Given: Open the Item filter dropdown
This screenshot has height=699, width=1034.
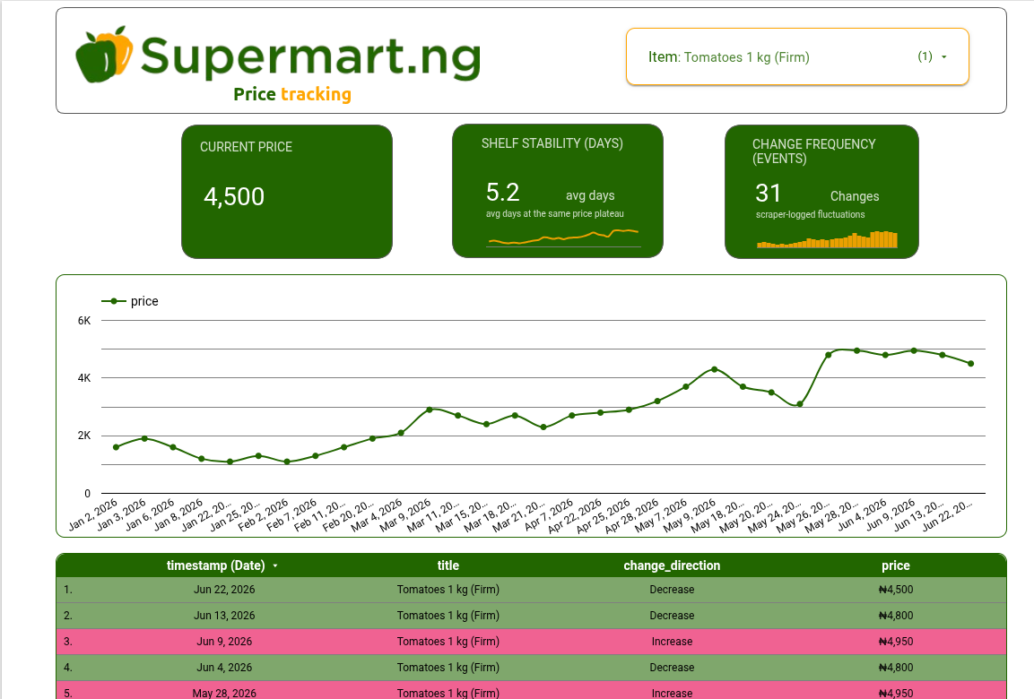Looking at the screenshot, I should (x=797, y=56).
